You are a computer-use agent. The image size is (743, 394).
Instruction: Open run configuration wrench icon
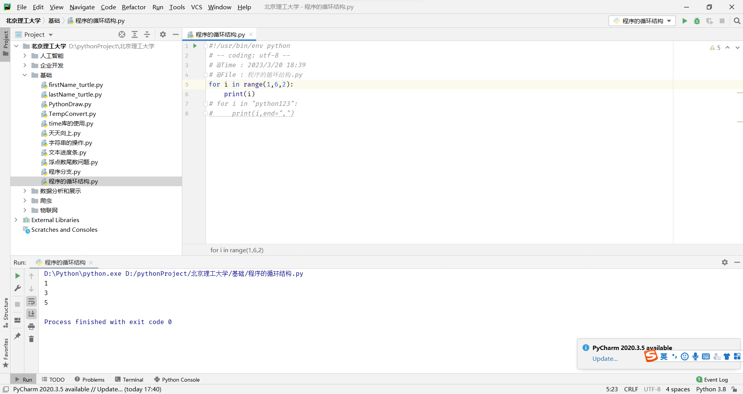[17, 288]
